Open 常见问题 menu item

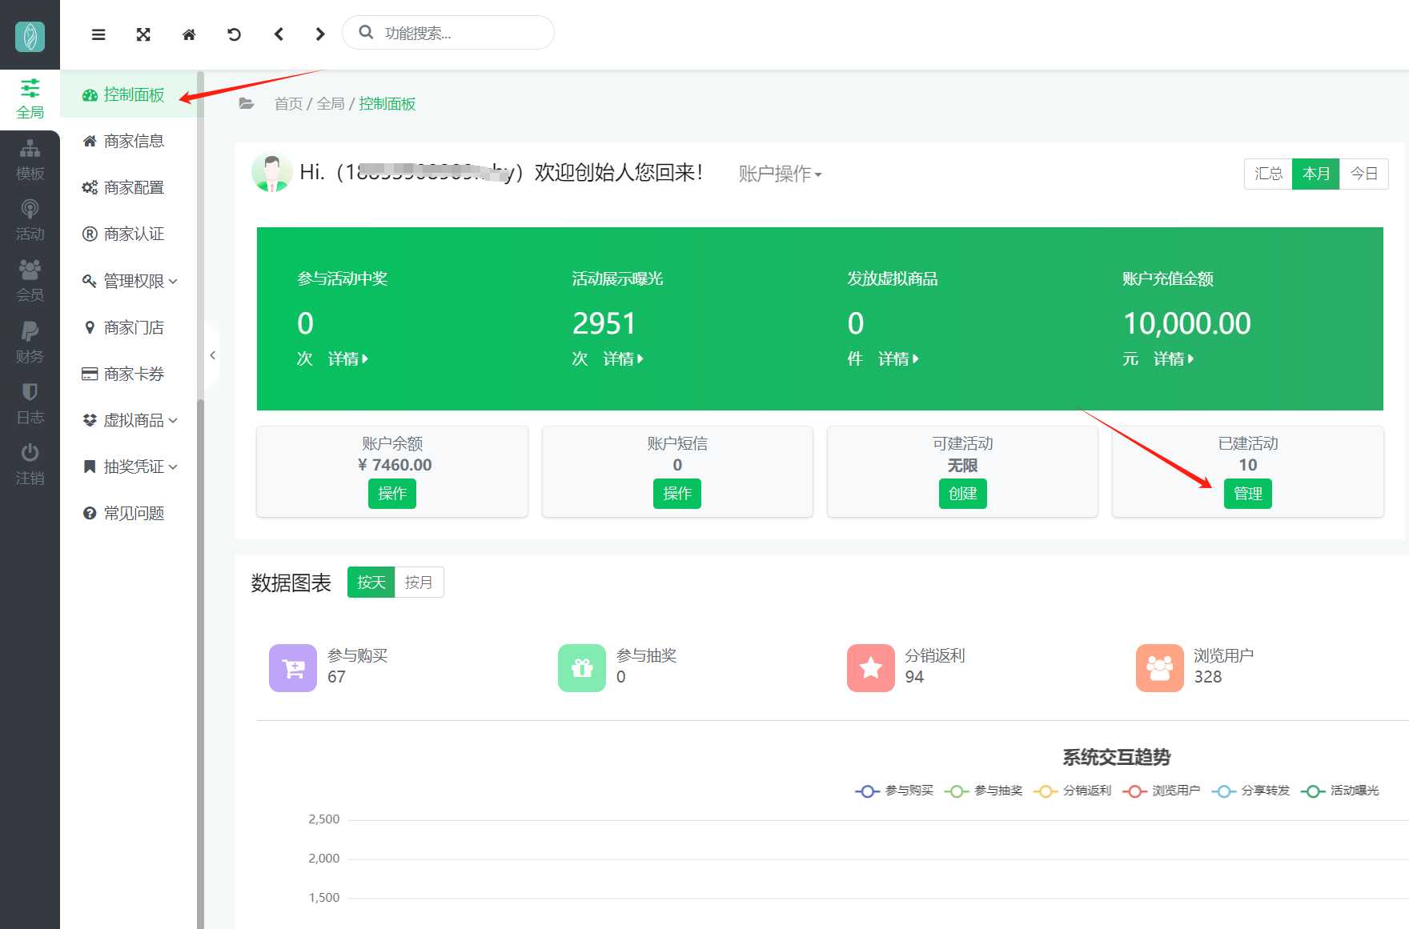[128, 513]
